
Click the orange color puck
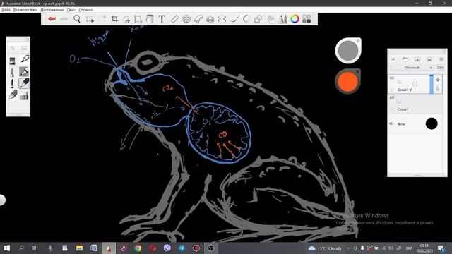point(347,81)
